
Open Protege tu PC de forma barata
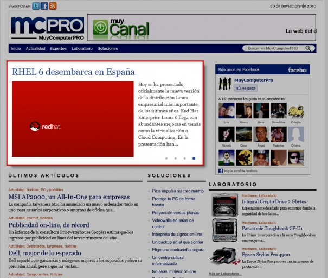pos(173,202)
